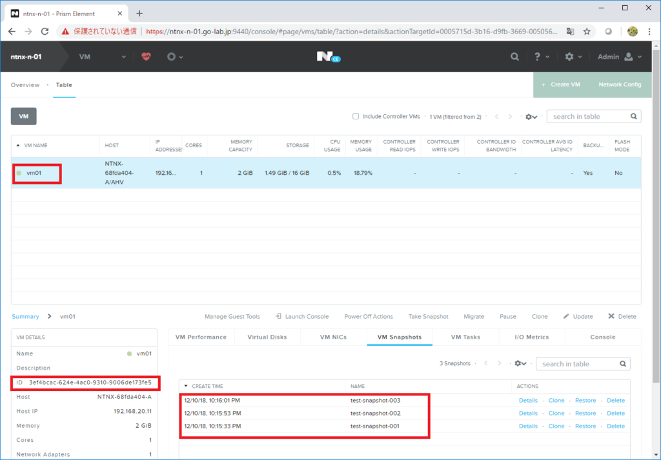The image size is (661, 460).
Task: Switch to Table view
Action: click(x=64, y=85)
